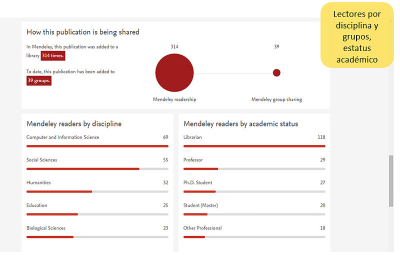Click the Social Sciences progress bar

[x=97, y=169]
